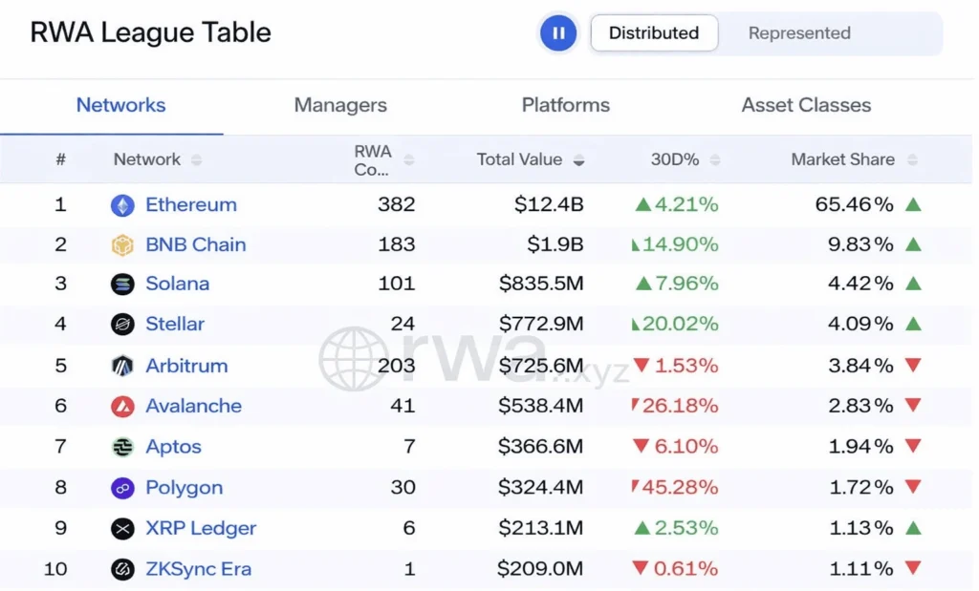Click the XRP Ledger logo icon
The width and height of the screenshot is (979, 591).
click(122, 529)
